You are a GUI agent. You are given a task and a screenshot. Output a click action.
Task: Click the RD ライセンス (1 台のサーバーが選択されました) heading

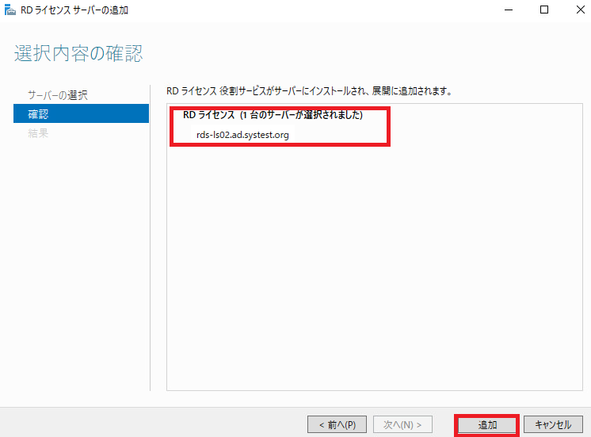tap(273, 115)
